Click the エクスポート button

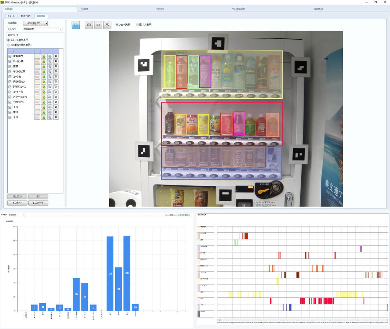tap(38, 203)
